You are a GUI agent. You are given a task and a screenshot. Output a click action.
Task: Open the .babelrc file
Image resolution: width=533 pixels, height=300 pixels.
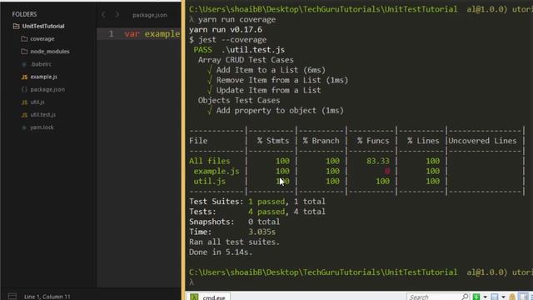pos(41,64)
